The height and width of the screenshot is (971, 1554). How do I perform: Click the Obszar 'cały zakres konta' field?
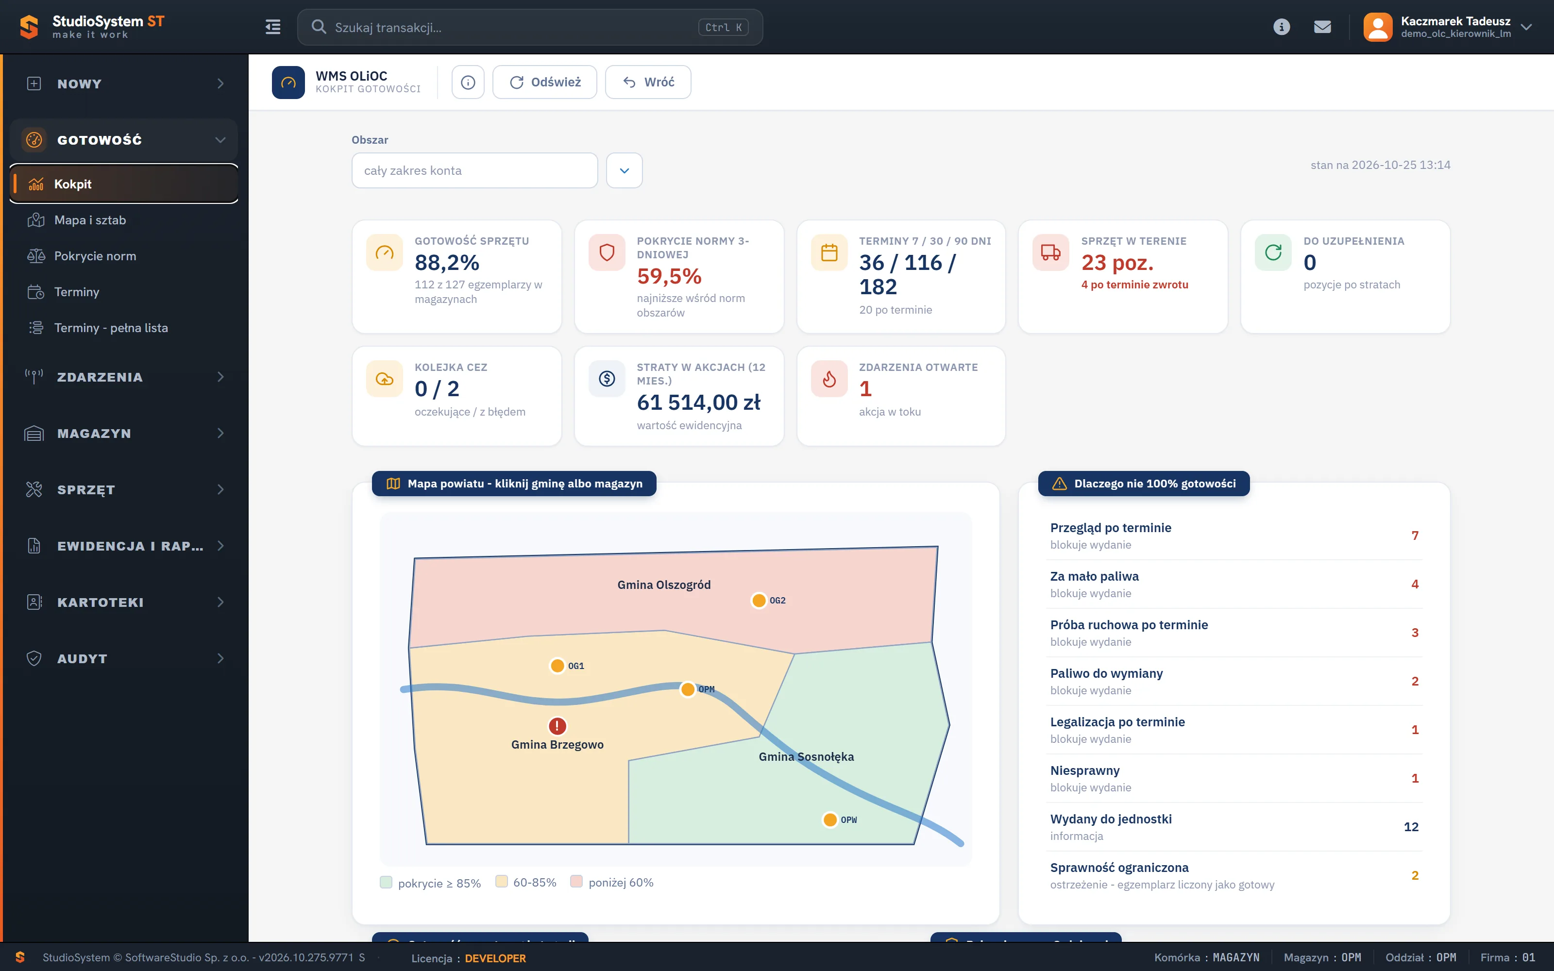click(474, 171)
